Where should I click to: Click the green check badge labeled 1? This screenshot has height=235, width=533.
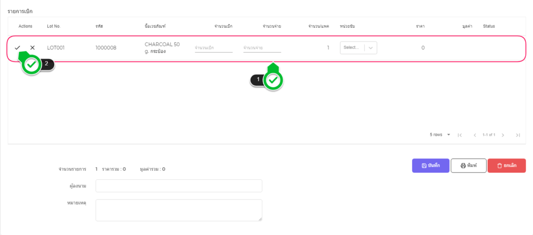tap(273, 81)
